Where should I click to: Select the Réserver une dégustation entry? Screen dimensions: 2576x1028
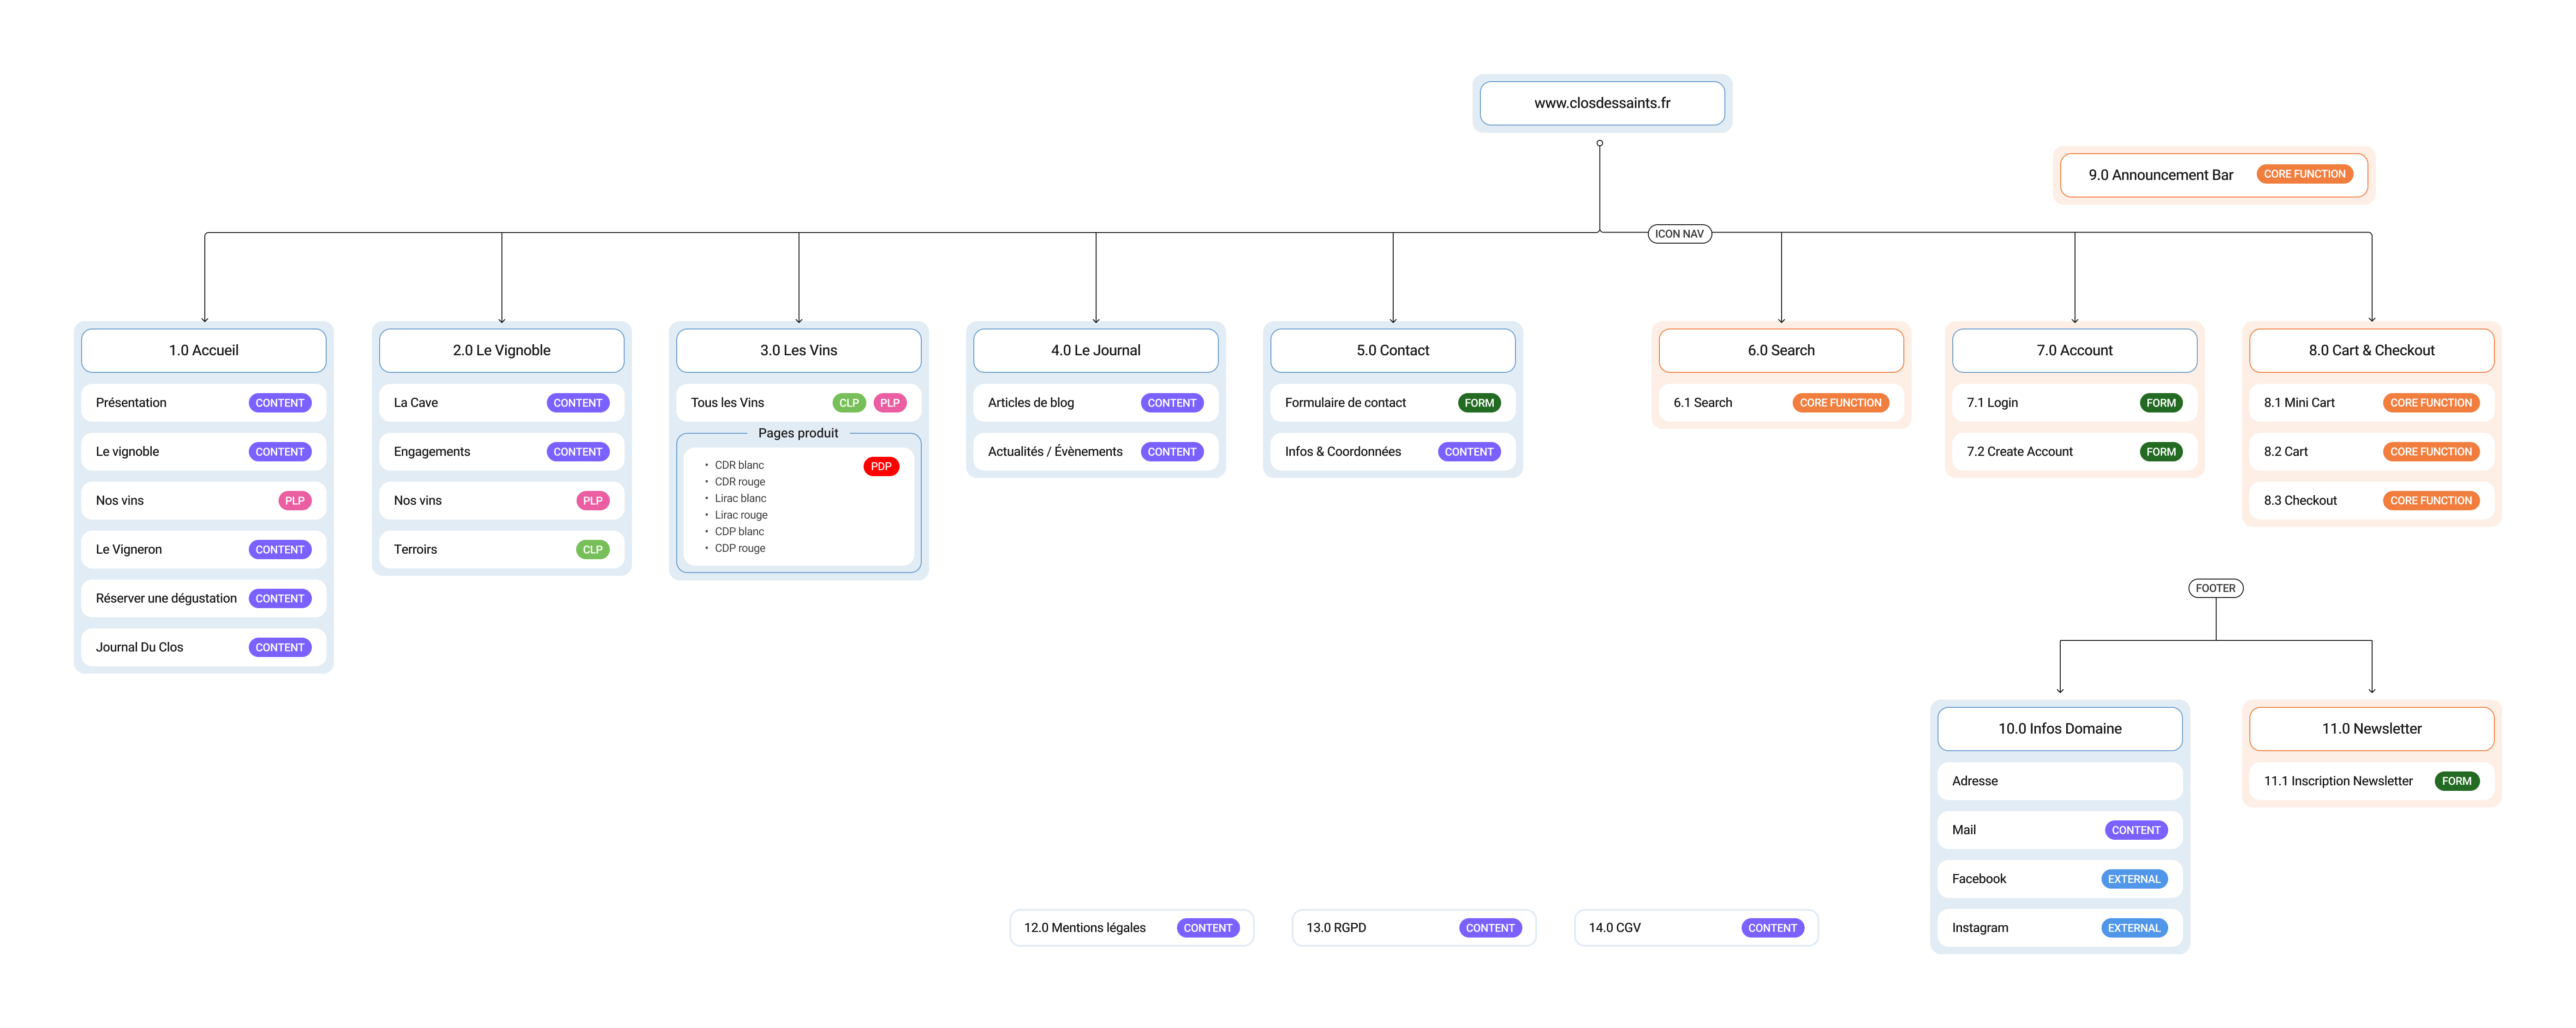tap(166, 598)
